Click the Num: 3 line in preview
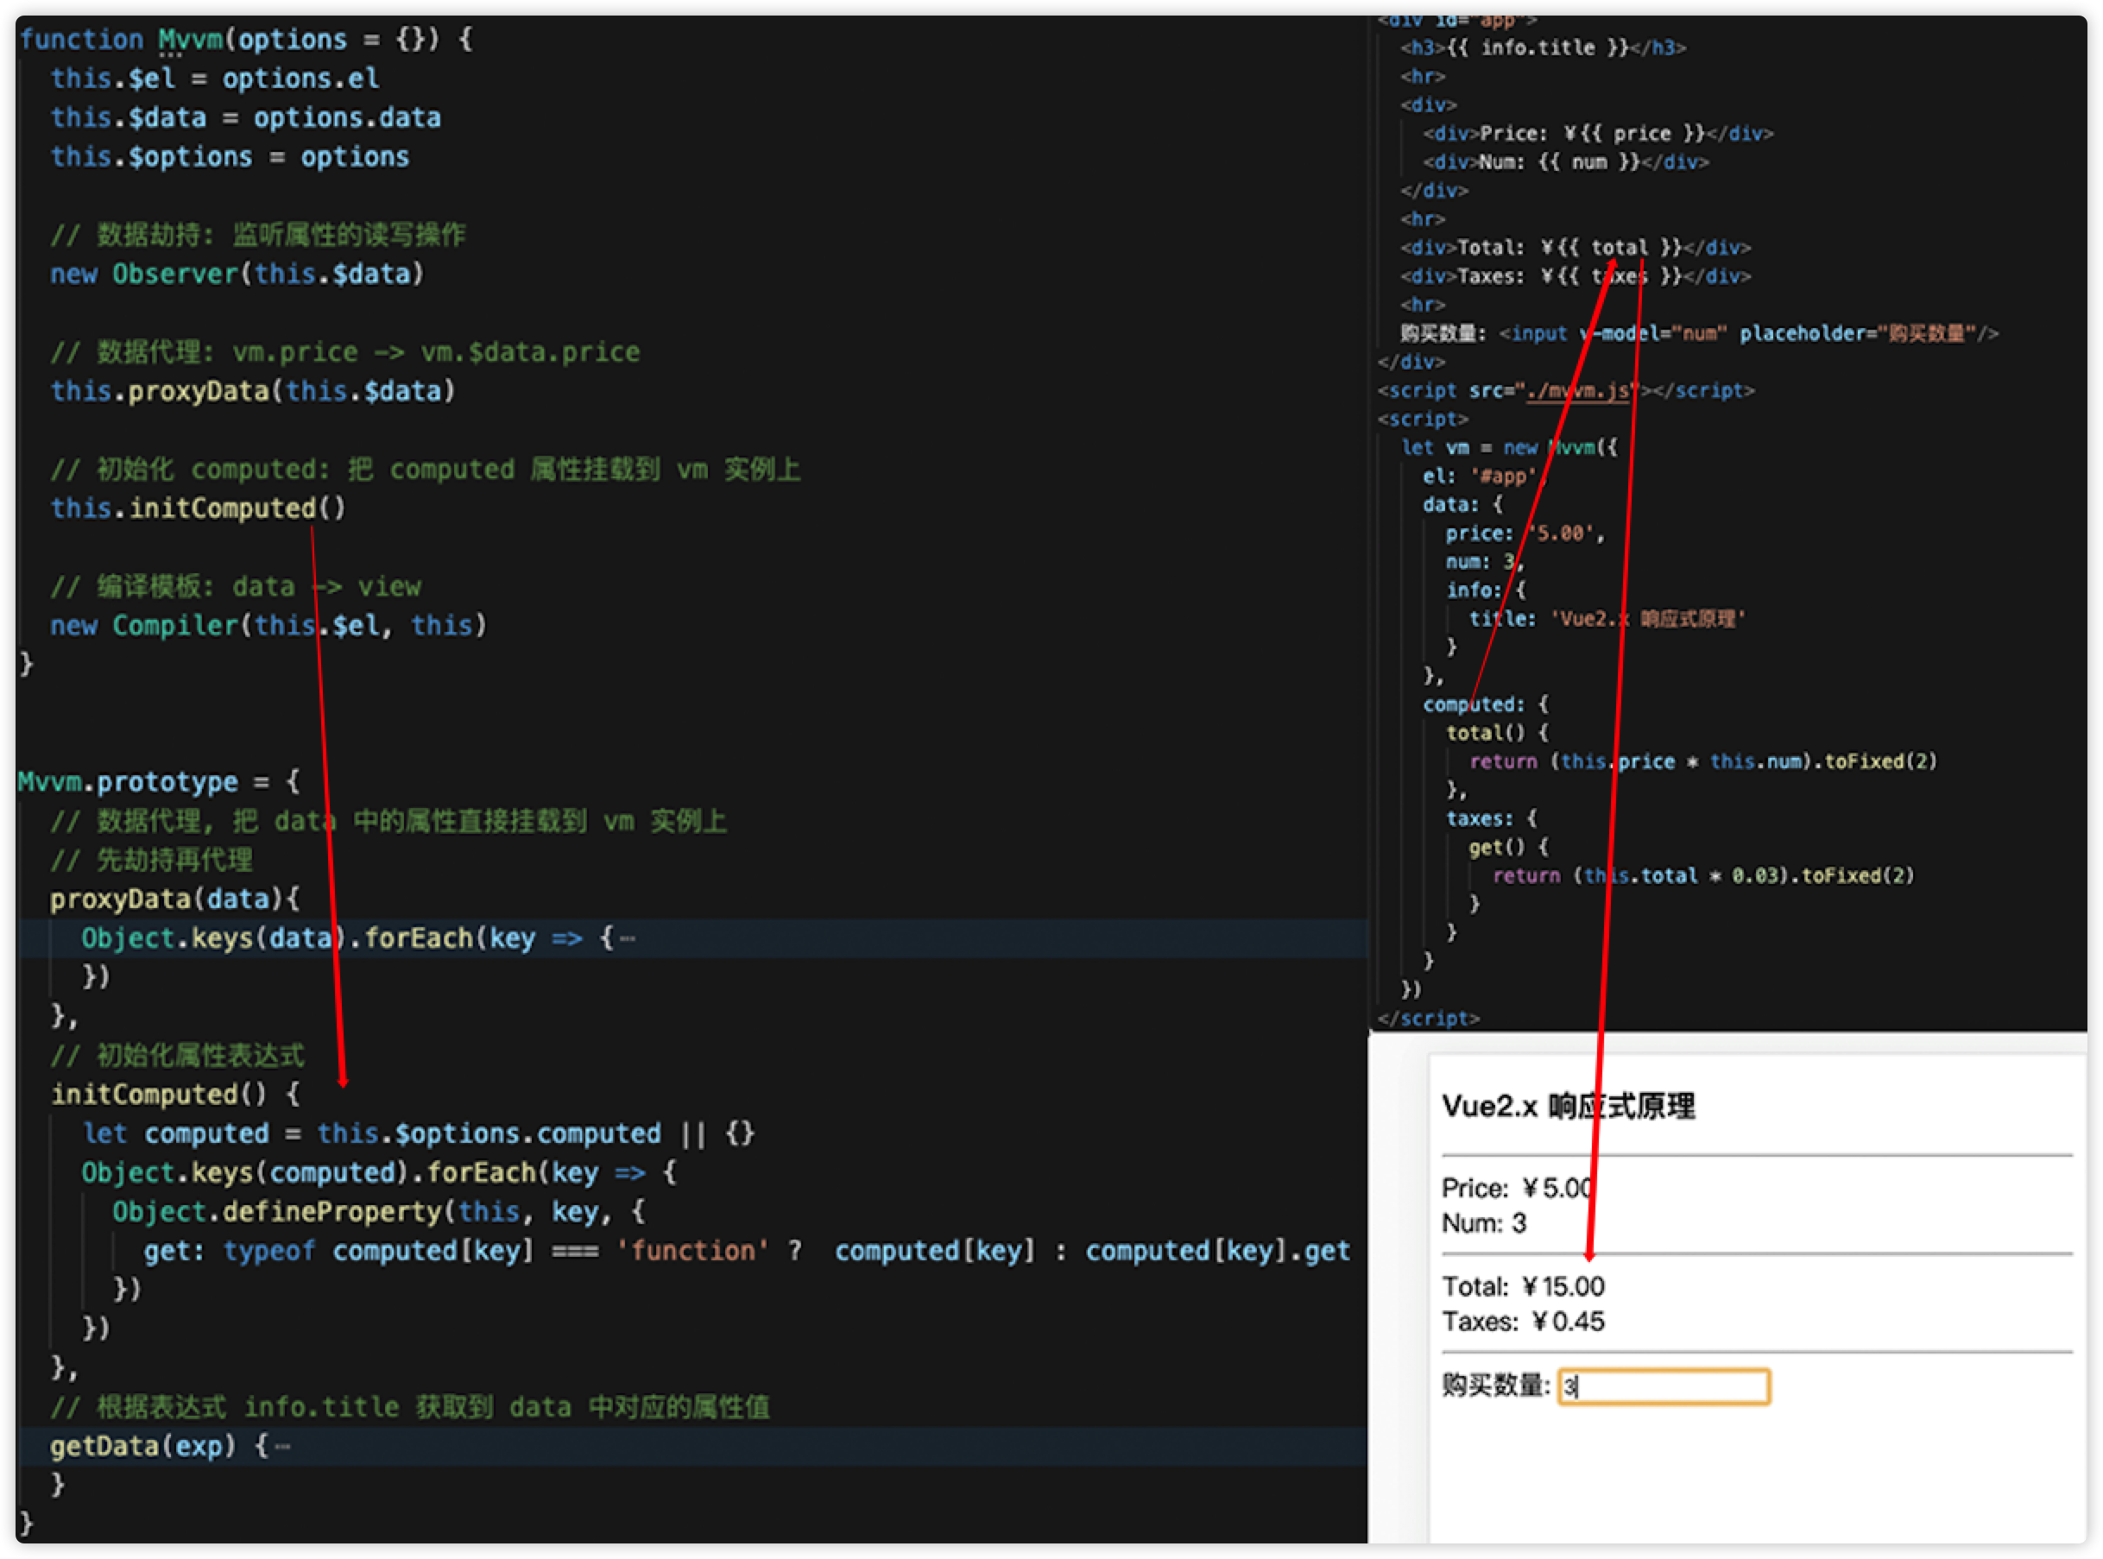The image size is (2103, 1559). [x=1483, y=1223]
